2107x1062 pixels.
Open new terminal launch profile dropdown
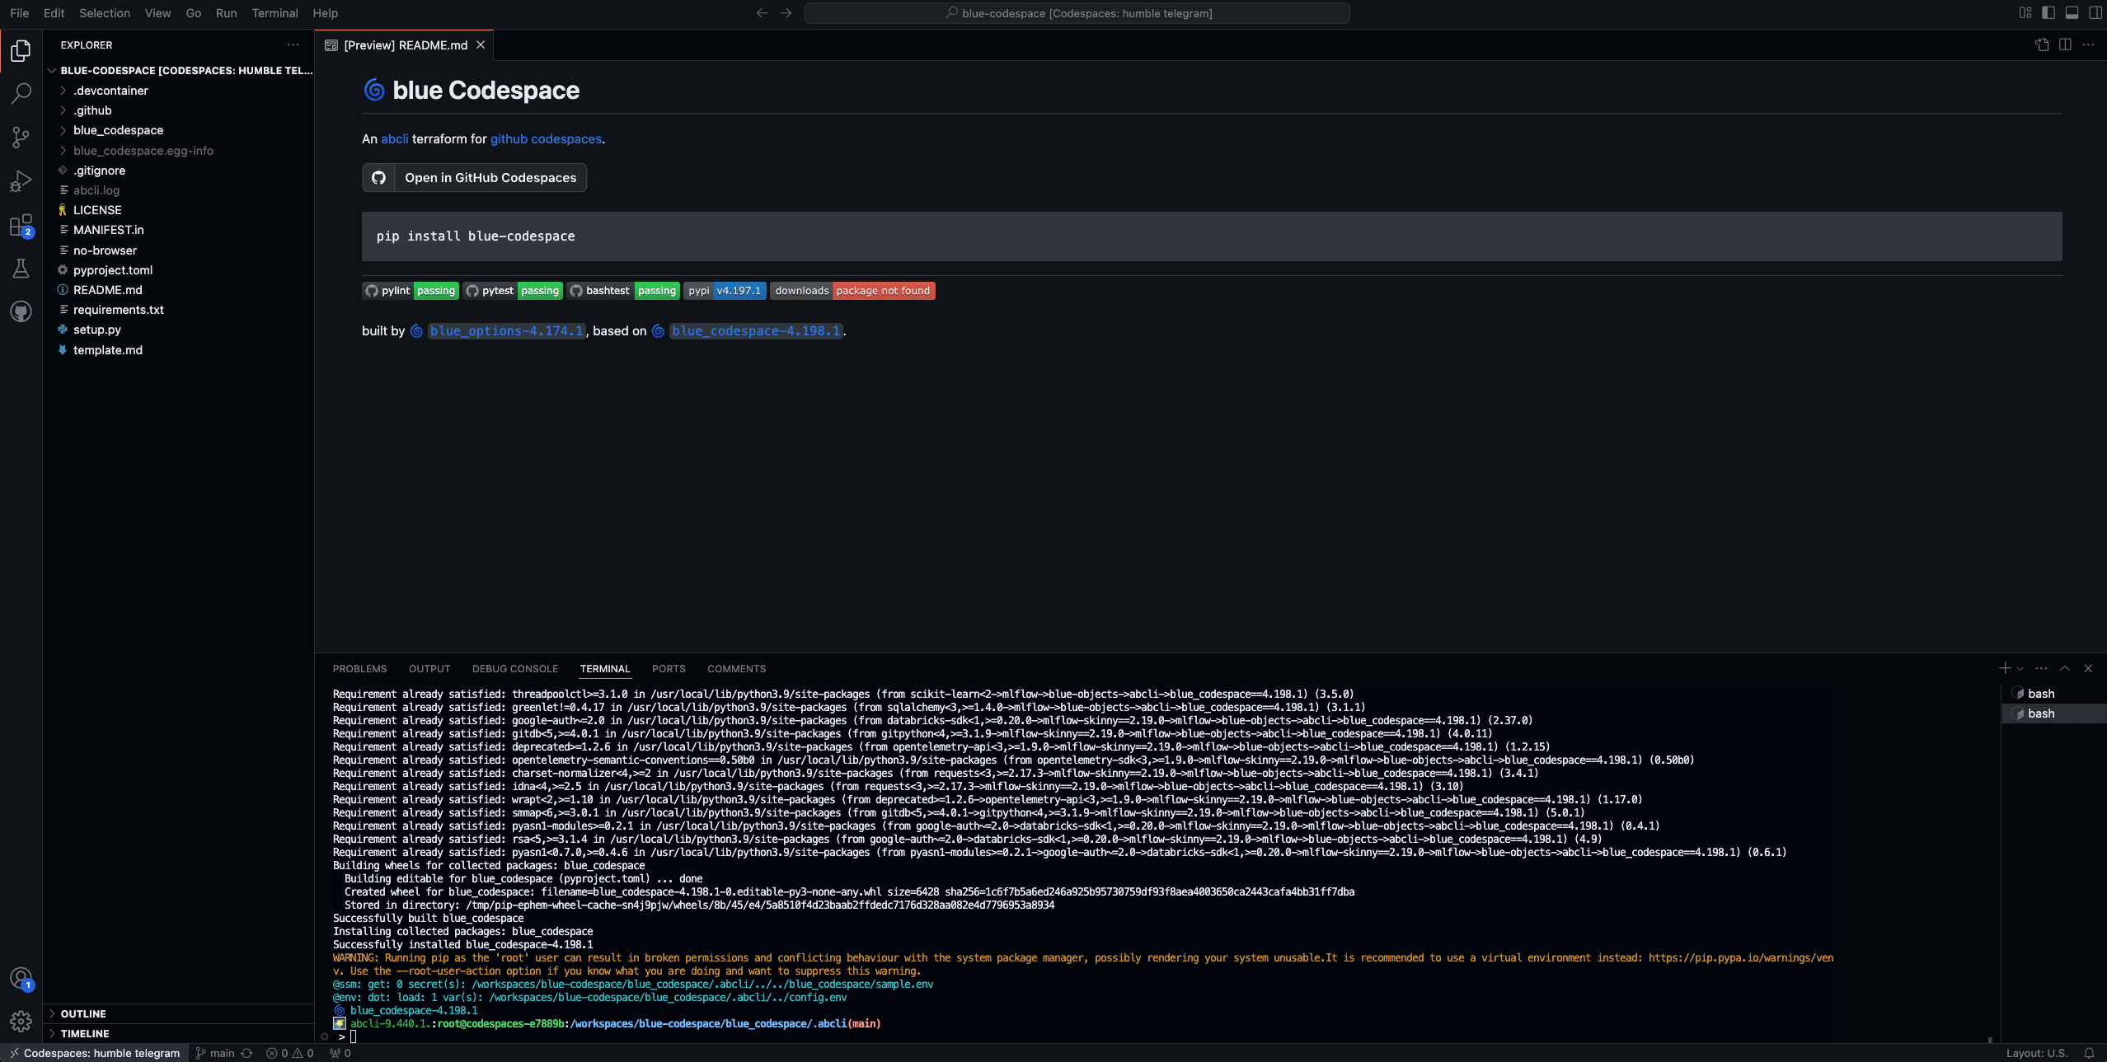coord(2020,669)
